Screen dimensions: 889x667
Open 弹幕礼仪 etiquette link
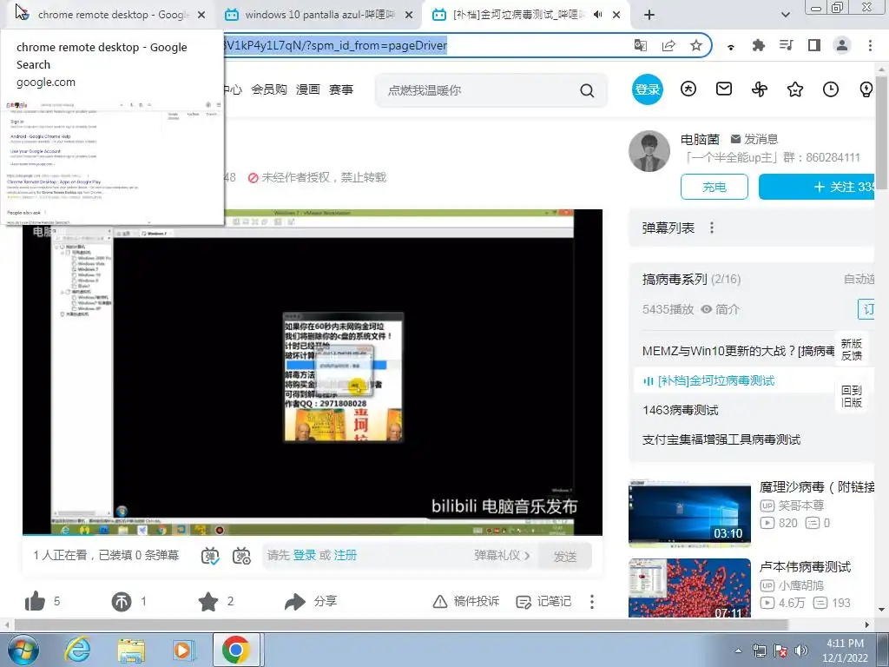tap(502, 555)
